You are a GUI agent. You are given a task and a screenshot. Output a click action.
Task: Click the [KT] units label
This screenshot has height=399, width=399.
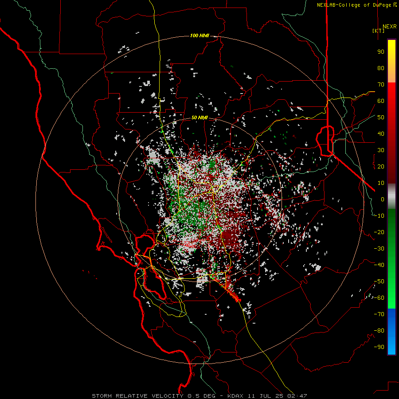click(x=379, y=31)
